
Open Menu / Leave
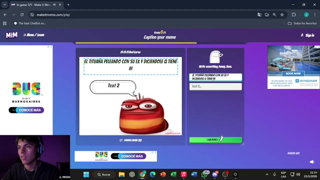34,35
